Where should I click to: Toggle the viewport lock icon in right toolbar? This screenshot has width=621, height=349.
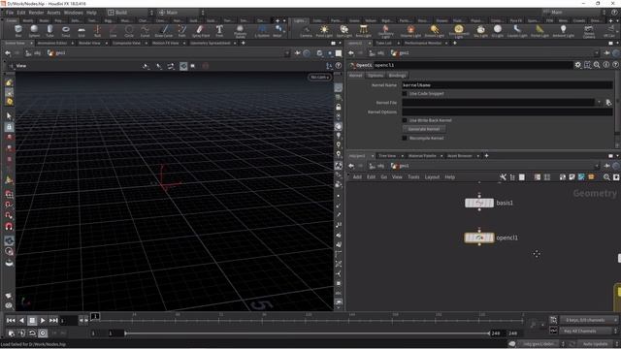click(x=339, y=108)
